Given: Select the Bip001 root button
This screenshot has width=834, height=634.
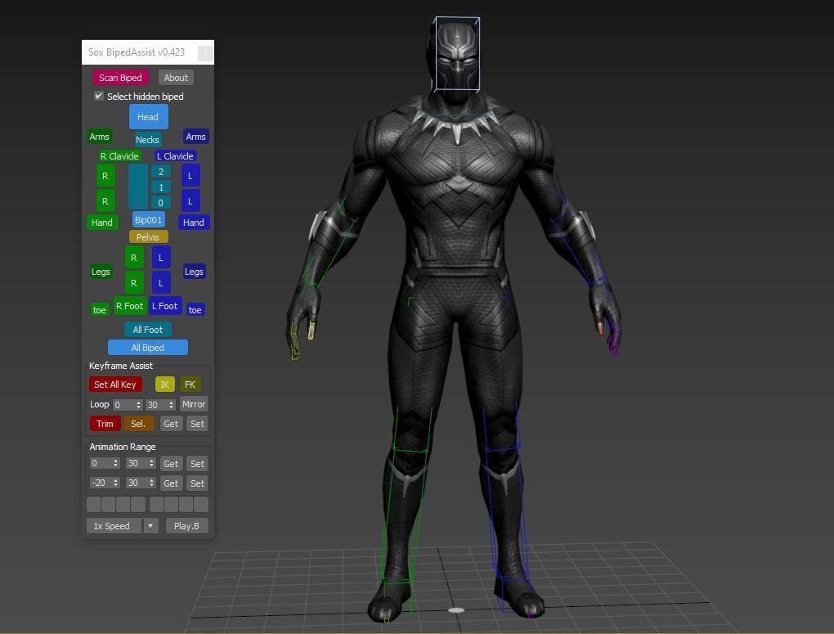Looking at the screenshot, I should pyautogui.click(x=148, y=220).
